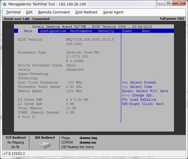Open the Disk Redirect menu
This screenshot has width=188, height=159.
[x=86, y=12]
